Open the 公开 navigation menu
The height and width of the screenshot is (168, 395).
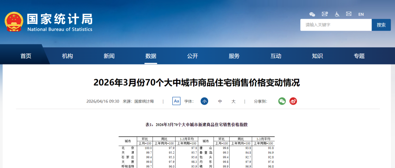pos(192,56)
